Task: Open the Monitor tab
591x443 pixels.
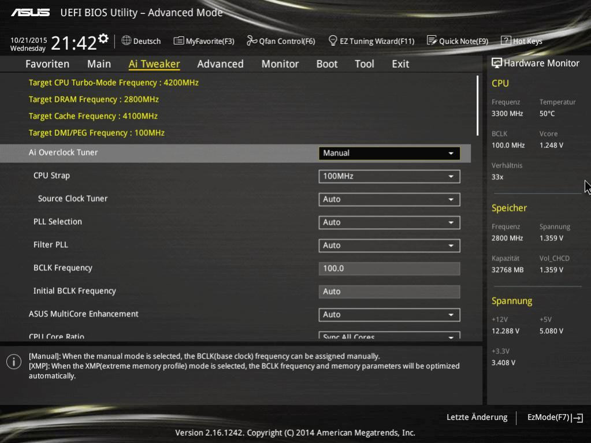Action: point(280,64)
